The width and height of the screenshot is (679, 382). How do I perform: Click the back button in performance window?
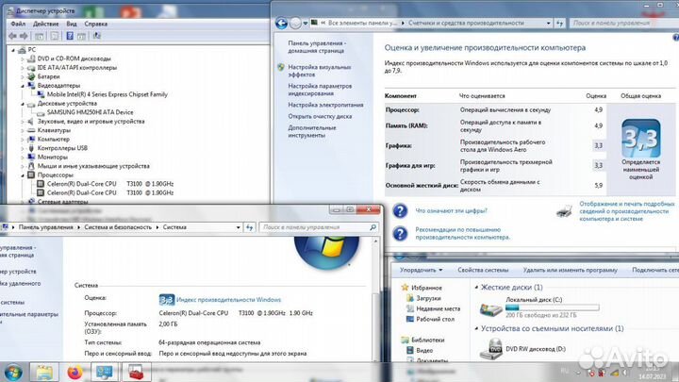click(281, 23)
